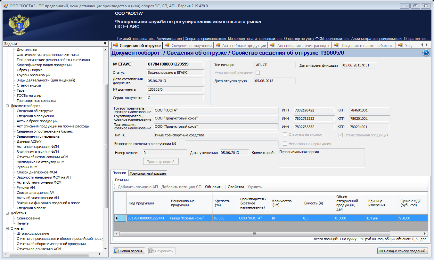Click the icon on the Сведения о п...вке на баланс tab

click(336, 45)
